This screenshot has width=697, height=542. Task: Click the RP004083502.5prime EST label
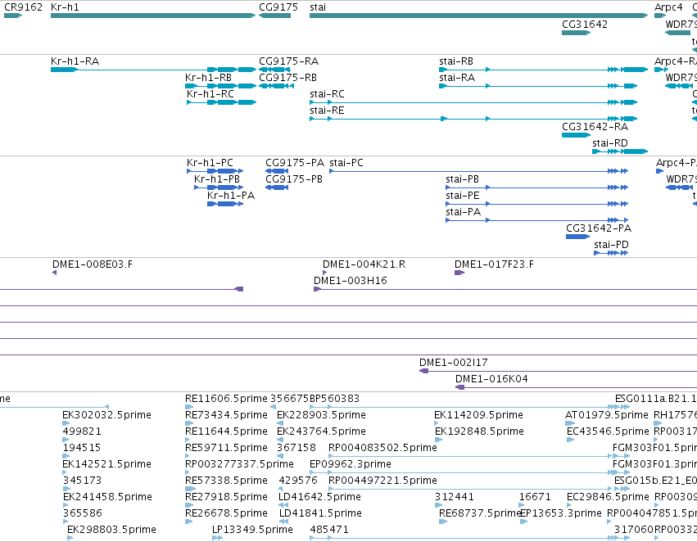pyautogui.click(x=382, y=448)
